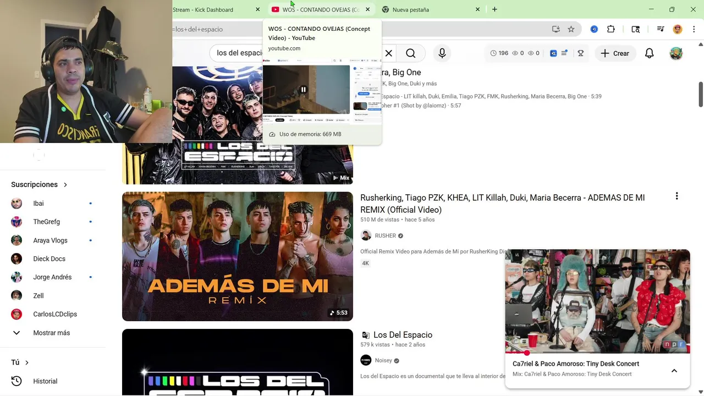The image size is (704, 396).
Task: Open Dieck Docs subscription channel
Action: [x=53, y=258]
